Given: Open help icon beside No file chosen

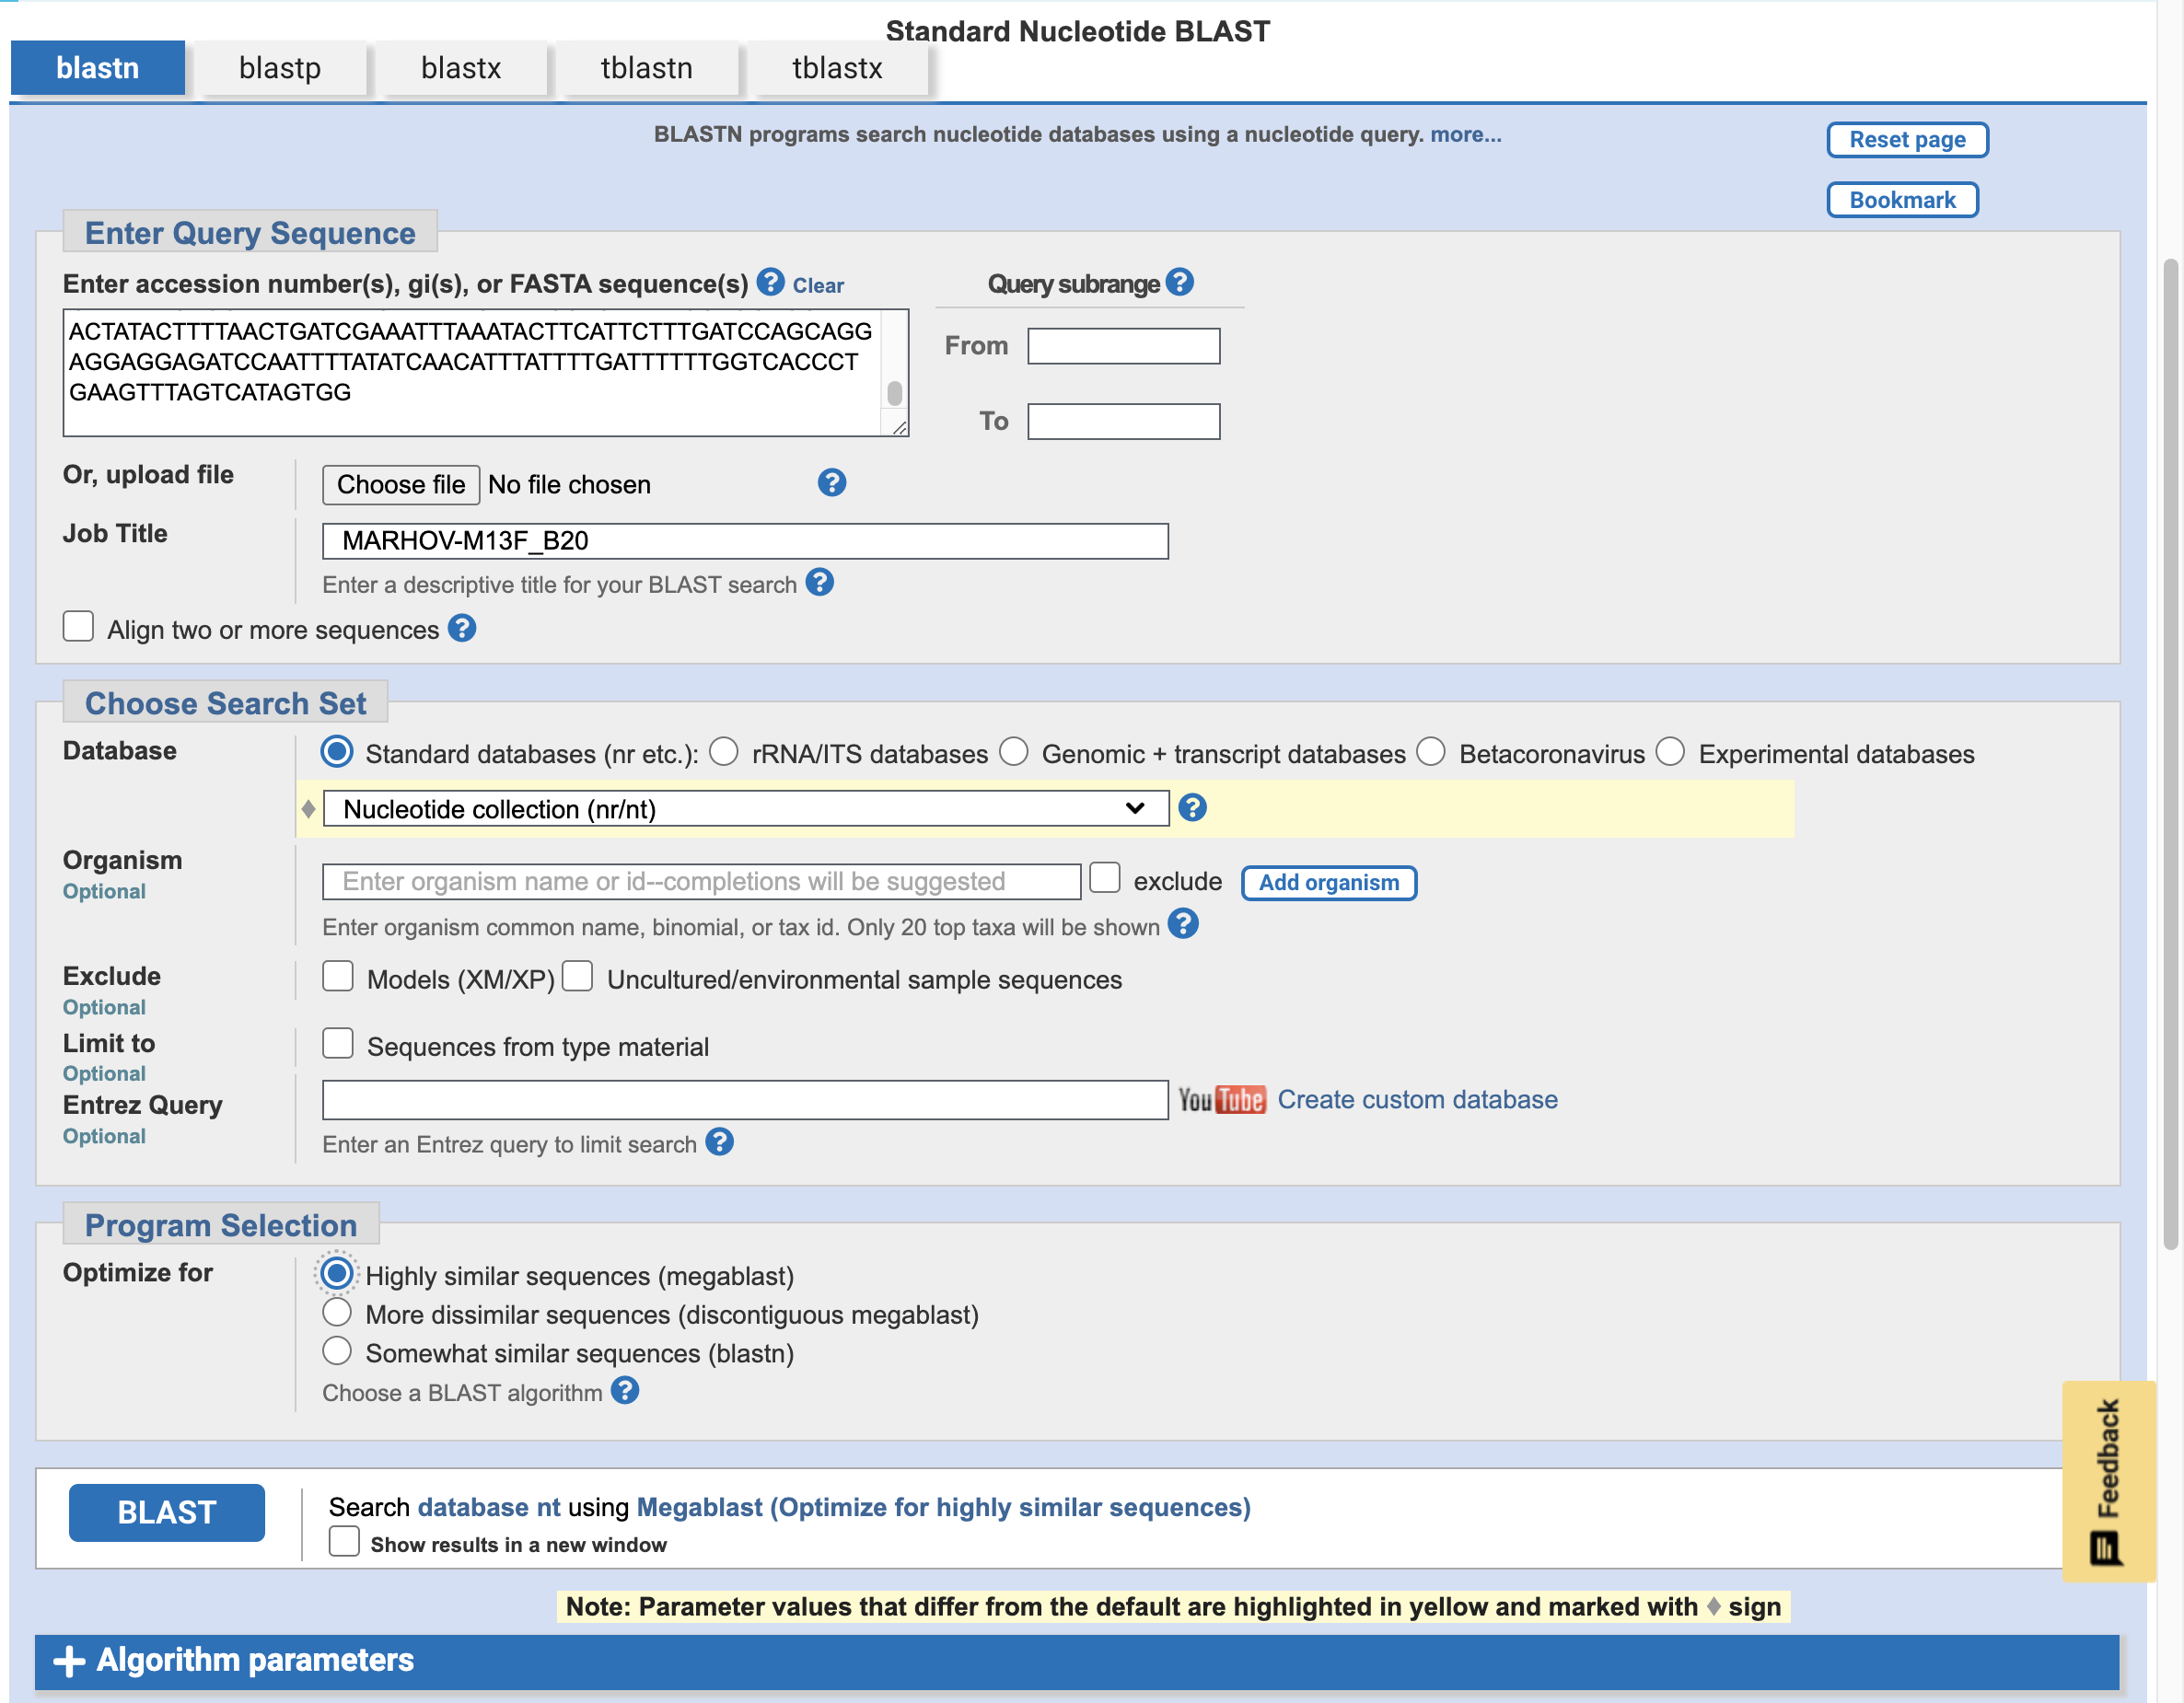Looking at the screenshot, I should coord(831,483).
